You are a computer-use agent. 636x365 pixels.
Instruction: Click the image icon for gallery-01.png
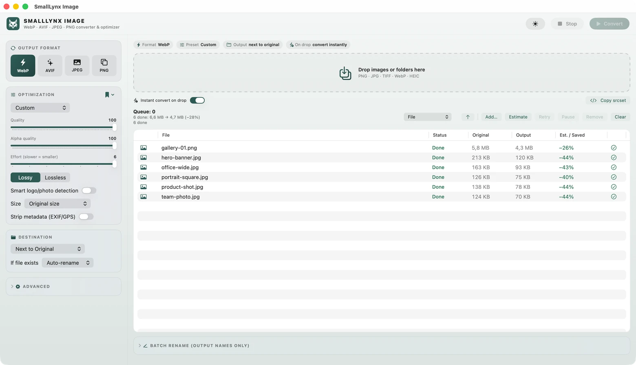[144, 148]
